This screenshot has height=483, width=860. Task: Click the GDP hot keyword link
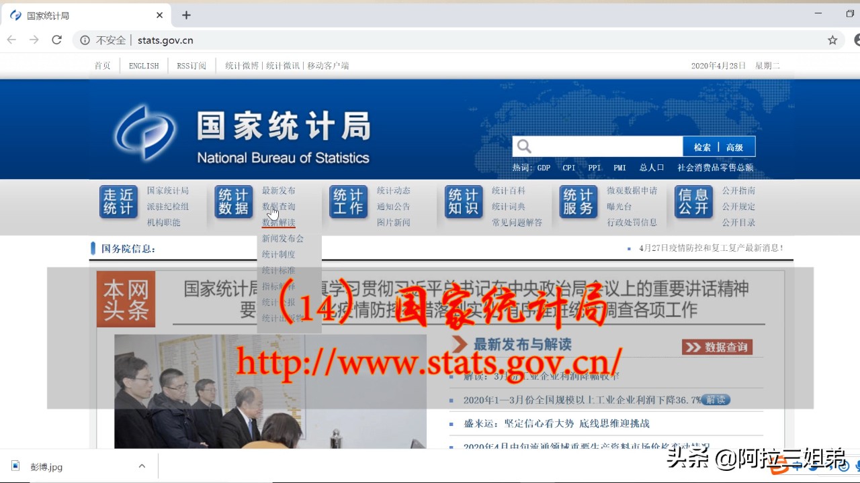pos(543,168)
